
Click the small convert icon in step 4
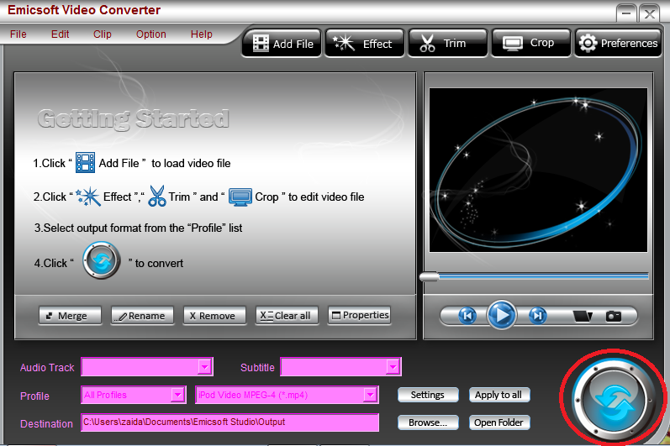(101, 260)
